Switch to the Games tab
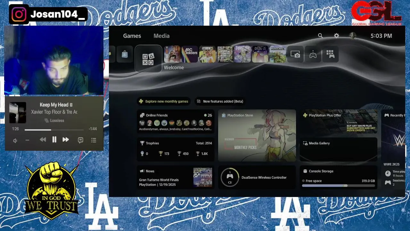This screenshot has width=410, height=231. click(132, 36)
